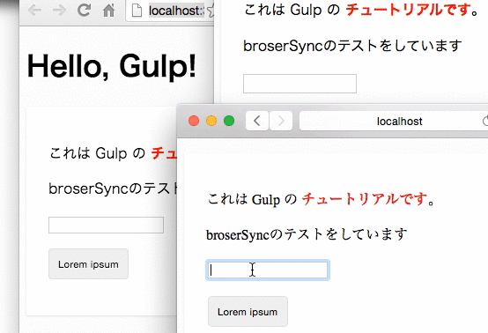488x333 pixels.
Task: Click Lorem ipsum button in Safari window
Action: tap(248, 312)
